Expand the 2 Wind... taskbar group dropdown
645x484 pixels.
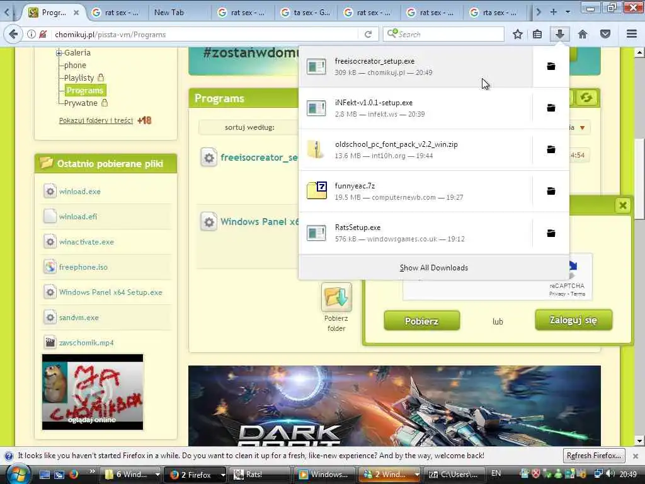(417, 475)
